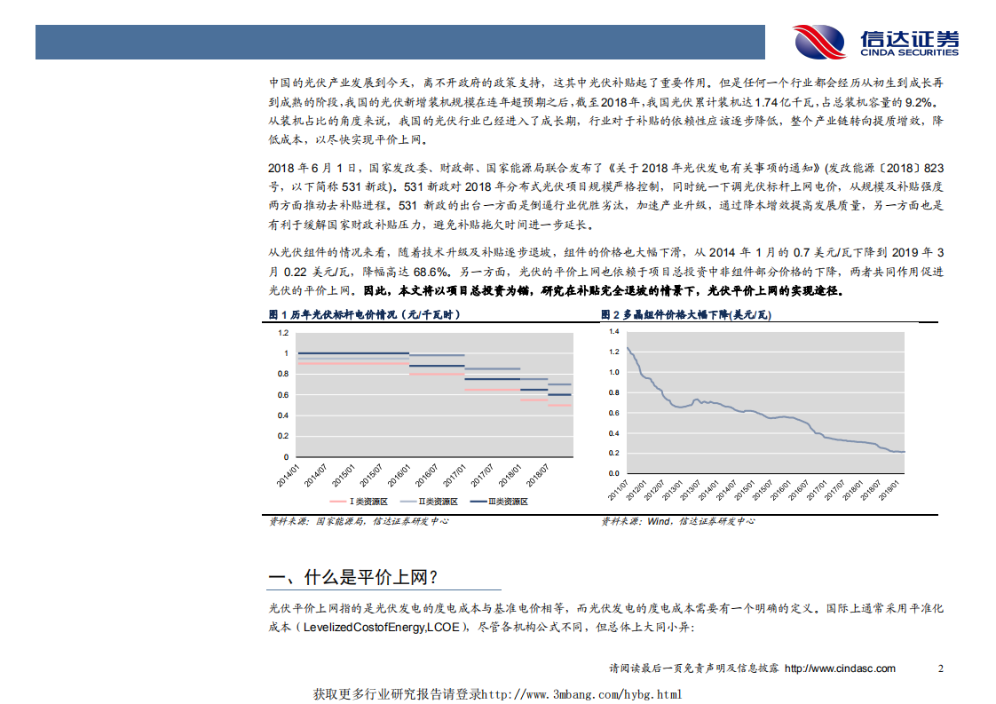The height and width of the screenshot is (704, 996).
Task: Click the page number 2 at bottom
Action: click(939, 668)
